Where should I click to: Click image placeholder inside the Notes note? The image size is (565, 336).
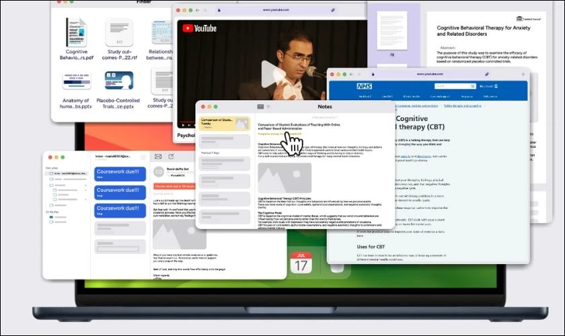[285, 178]
